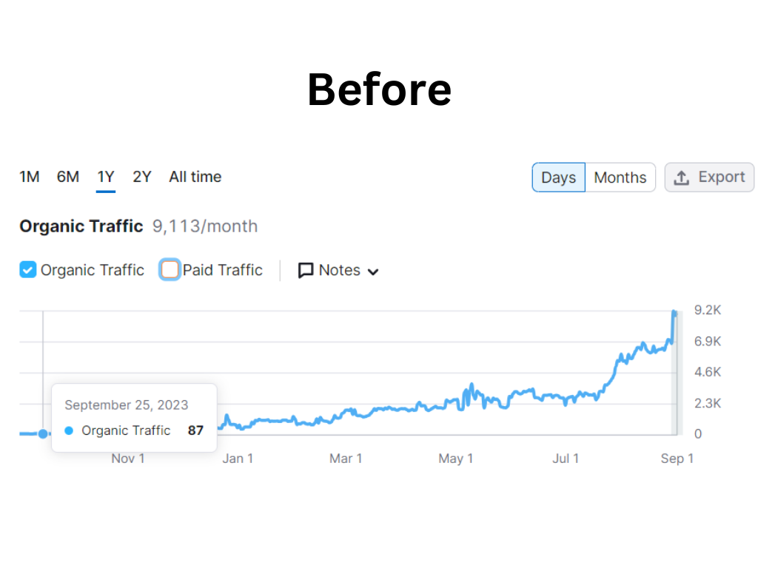
Task: Click the Organic Traffic heading
Action: (x=81, y=226)
